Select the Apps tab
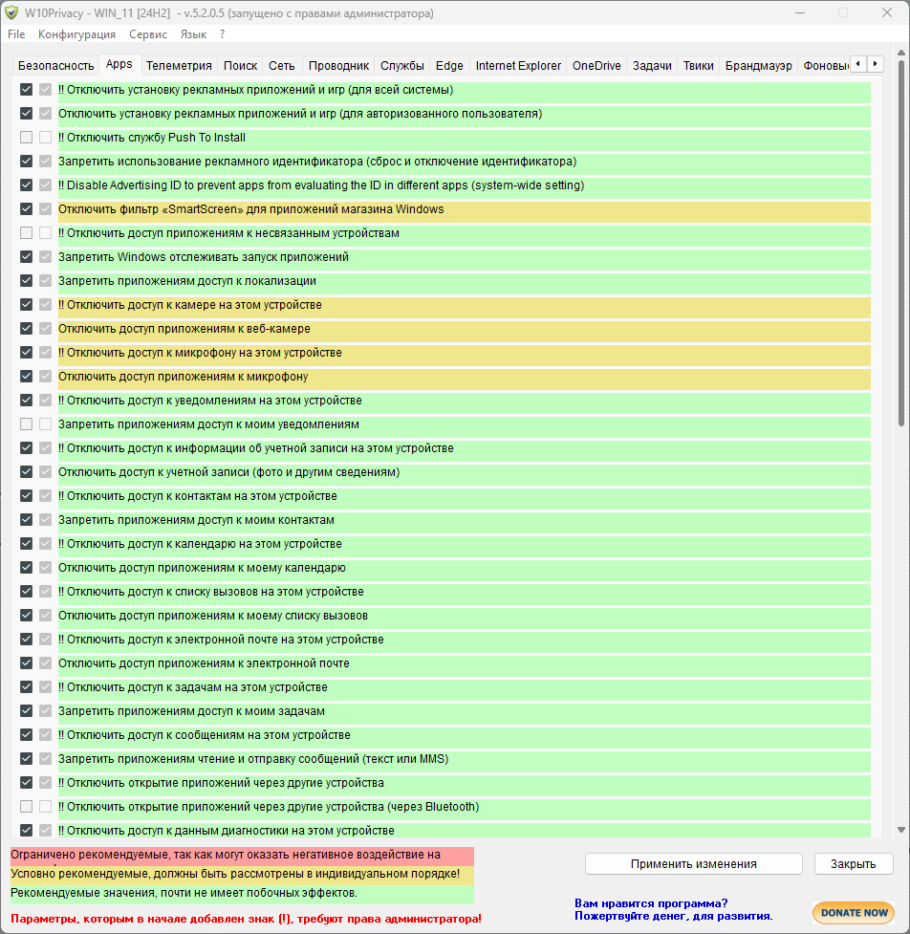This screenshot has width=910, height=934. [x=119, y=64]
